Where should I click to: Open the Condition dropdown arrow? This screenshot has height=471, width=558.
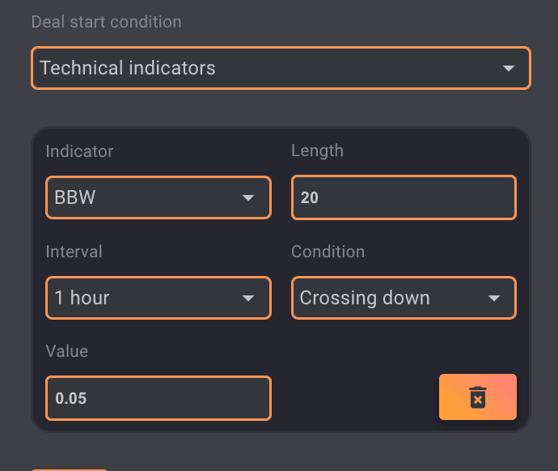pyautogui.click(x=494, y=299)
